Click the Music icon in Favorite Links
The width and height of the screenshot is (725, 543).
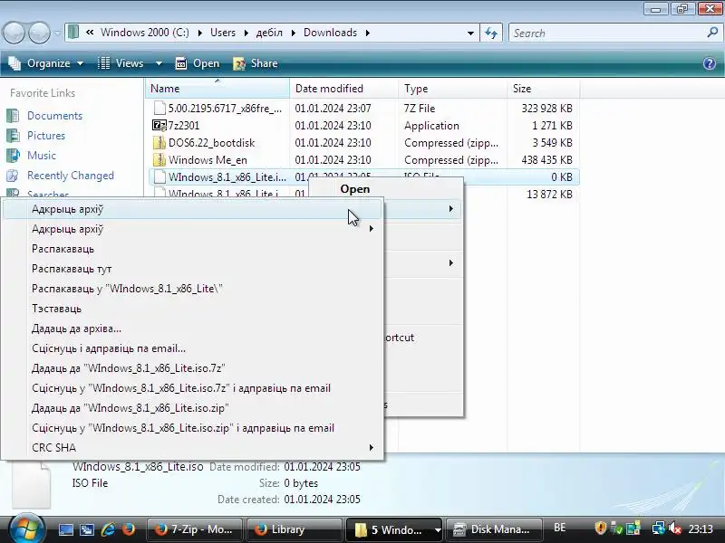pos(13,155)
